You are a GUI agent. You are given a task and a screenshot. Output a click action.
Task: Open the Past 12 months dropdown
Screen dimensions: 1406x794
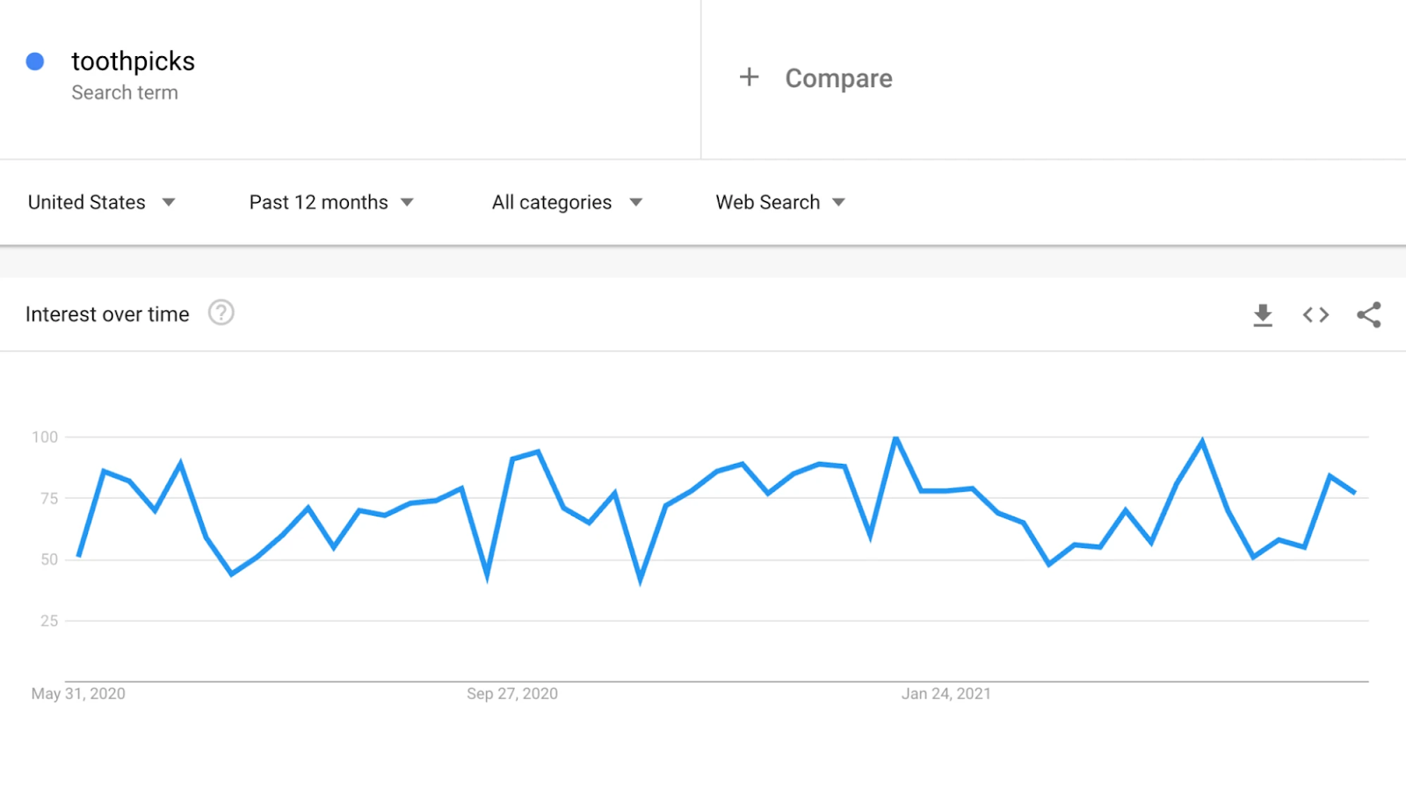pos(331,202)
